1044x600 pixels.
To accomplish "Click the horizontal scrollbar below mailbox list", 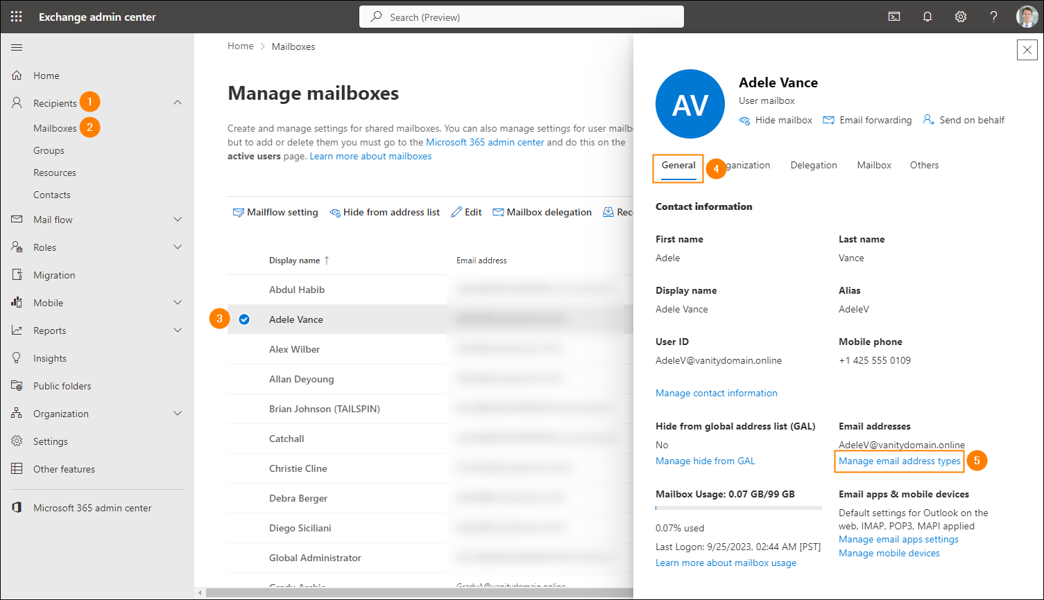I will pyautogui.click(x=420, y=593).
